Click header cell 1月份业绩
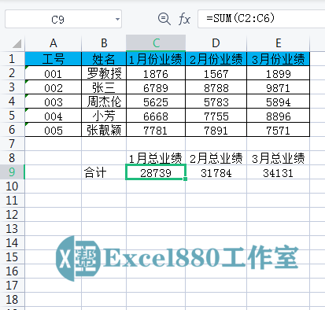The height and width of the screenshot is (310, 325). tap(156, 59)
